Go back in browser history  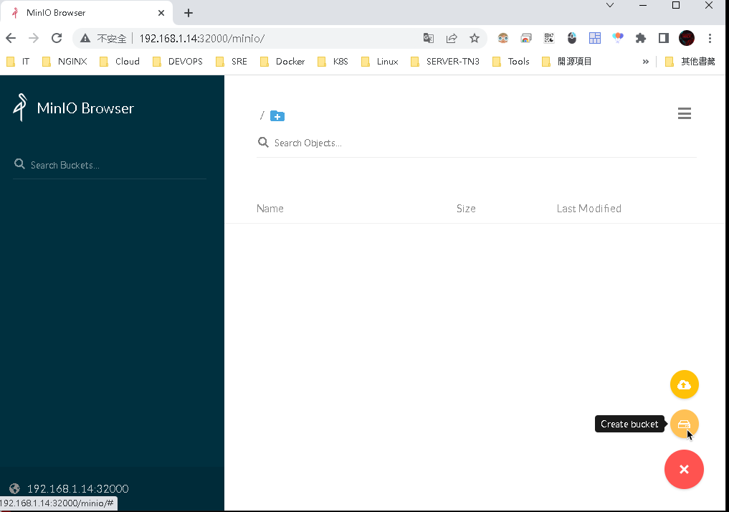click(x=11, y=38)
